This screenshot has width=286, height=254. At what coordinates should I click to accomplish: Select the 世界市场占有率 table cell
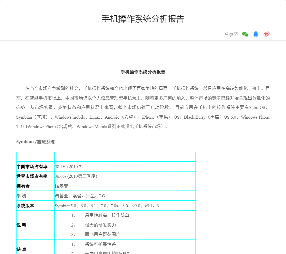tap(36, 176)
